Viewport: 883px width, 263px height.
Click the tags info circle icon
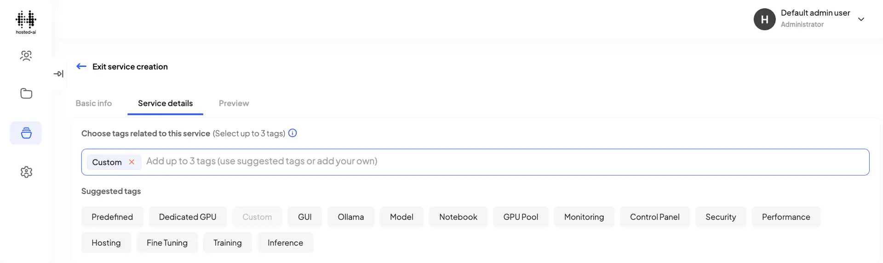pos(292,133)
